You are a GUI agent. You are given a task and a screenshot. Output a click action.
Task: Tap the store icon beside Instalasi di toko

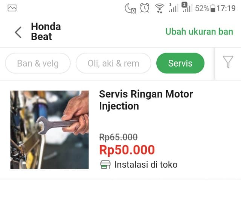coord(105,165)
